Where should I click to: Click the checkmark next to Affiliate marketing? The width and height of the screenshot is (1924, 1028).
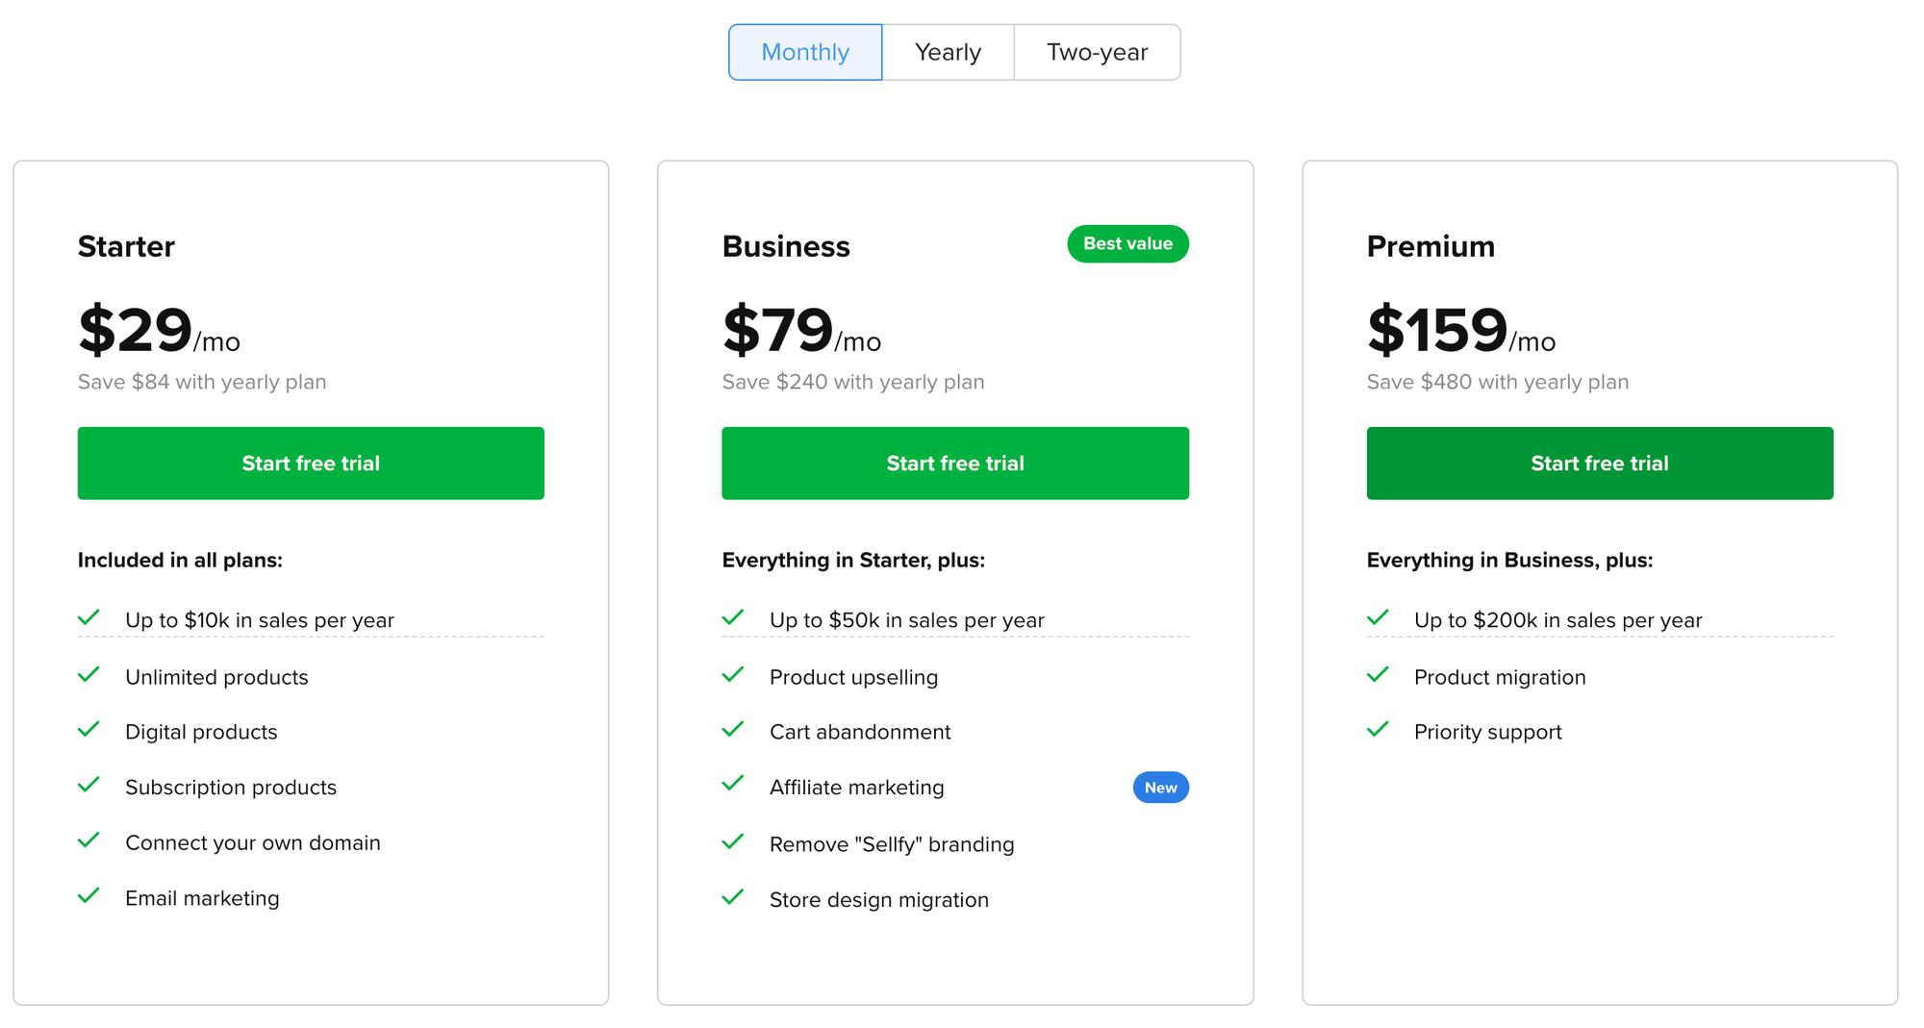tap(733, 786)
